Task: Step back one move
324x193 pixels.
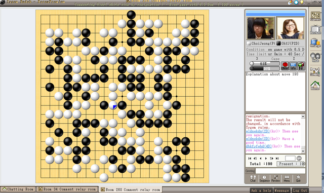Action: [x=261, y=158]
